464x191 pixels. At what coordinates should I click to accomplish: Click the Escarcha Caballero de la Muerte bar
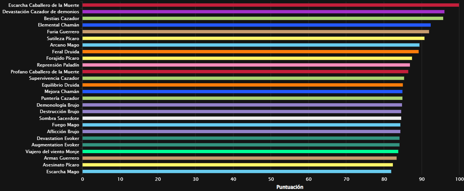click(270, 5)
